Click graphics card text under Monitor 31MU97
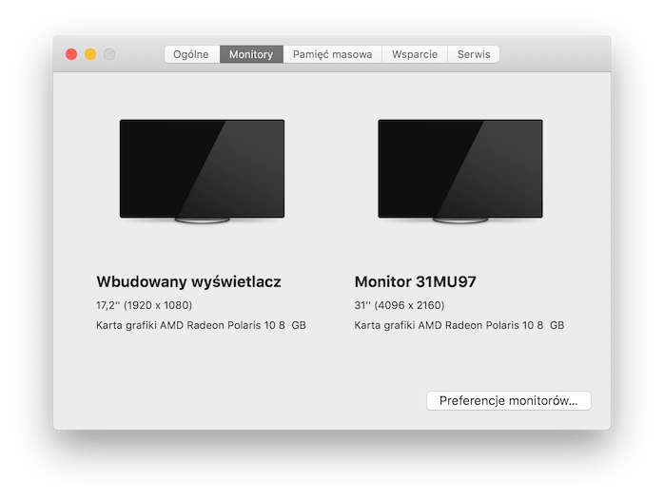The image size is (664, 500). (459, 325)
